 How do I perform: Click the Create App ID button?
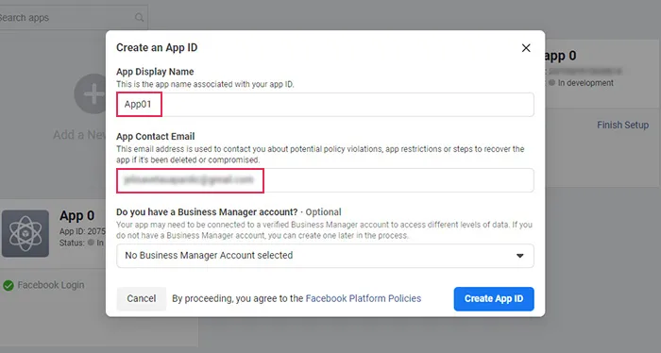(x=494, y=299)
